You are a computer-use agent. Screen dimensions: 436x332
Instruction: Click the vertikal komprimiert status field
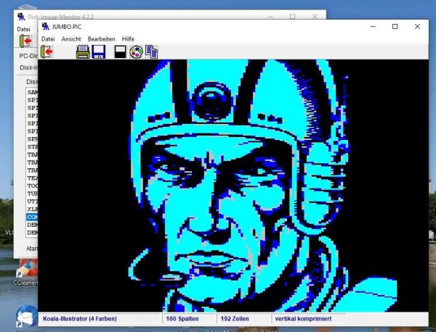tap(309, 319)
